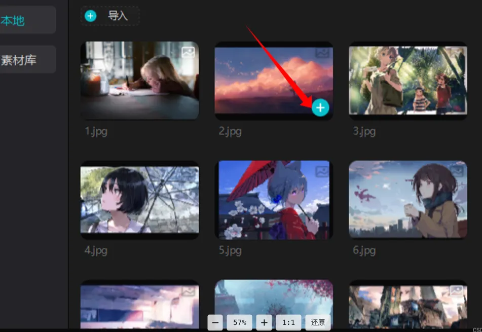Click the 导入 import button label
The width and height of the screenshot is (482, 332).
click(118, 16)
